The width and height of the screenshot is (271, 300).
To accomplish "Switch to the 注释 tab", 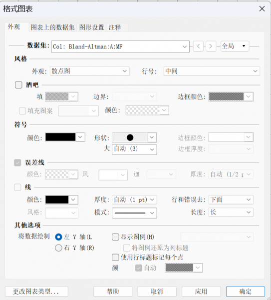I will (115, 27).
